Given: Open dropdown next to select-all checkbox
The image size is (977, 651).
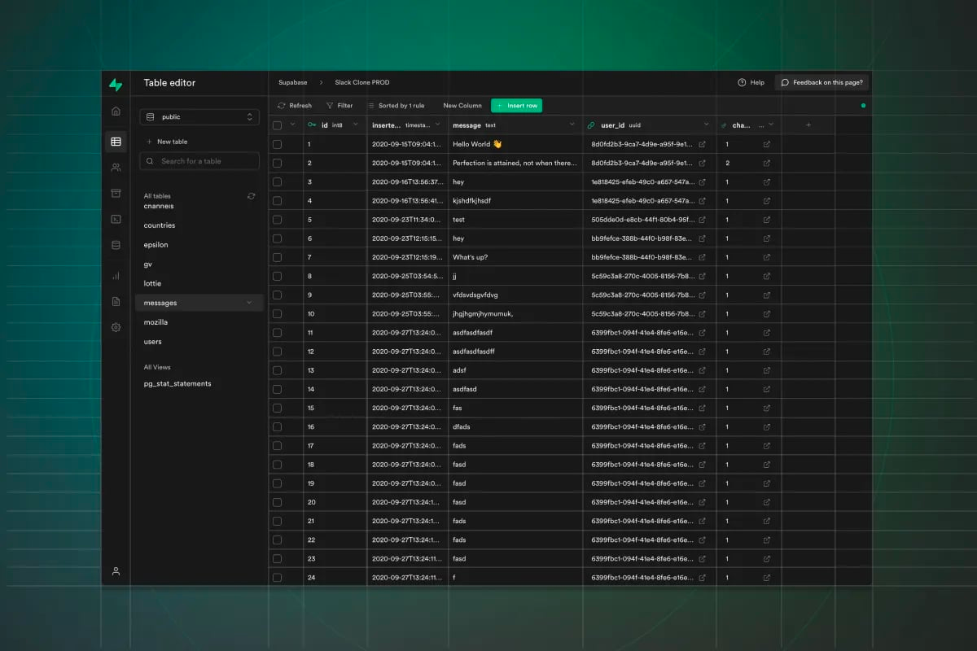Looking at the screenshot, I should (292, 125).
